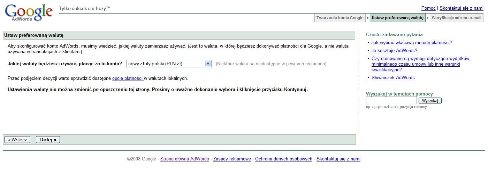Screen dimensions: 488x183
Task: Click the Google AdWords logo
Action: pyautogui.click(x=29, y=13)
